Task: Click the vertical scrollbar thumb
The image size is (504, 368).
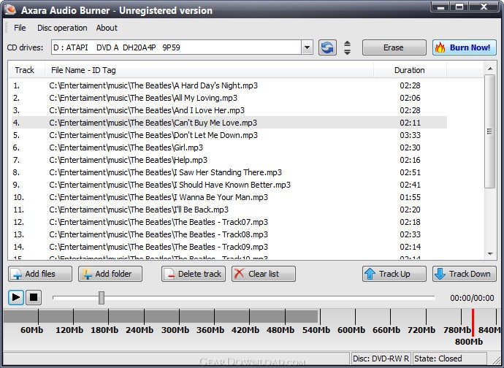Action: pyautogui.click(x=490, y=131)
